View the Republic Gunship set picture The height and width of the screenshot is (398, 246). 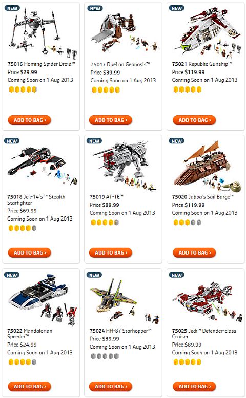pyautogui.click(x=207, y=32)
